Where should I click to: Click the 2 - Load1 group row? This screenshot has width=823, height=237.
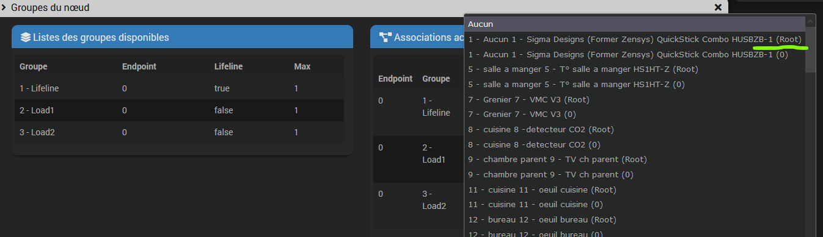pyautogui.click(x=179, y=110)
